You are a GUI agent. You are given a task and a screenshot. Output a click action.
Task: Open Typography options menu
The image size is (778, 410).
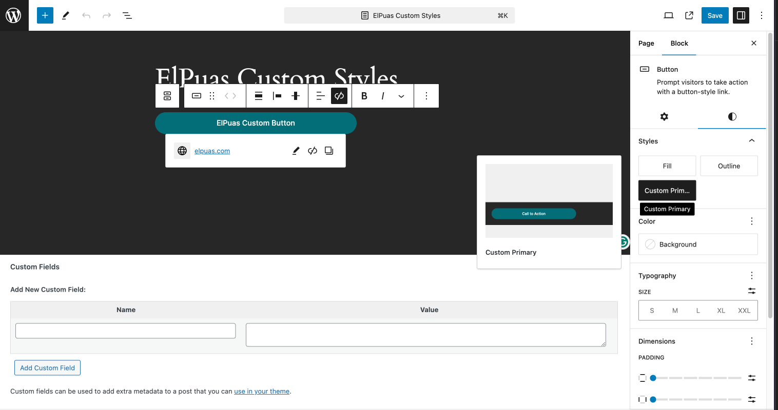pyautogui.click(x=752, y=276)
